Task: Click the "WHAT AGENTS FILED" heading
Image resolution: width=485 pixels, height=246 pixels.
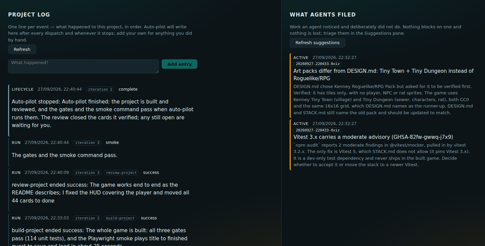Action: click(323, 14)
